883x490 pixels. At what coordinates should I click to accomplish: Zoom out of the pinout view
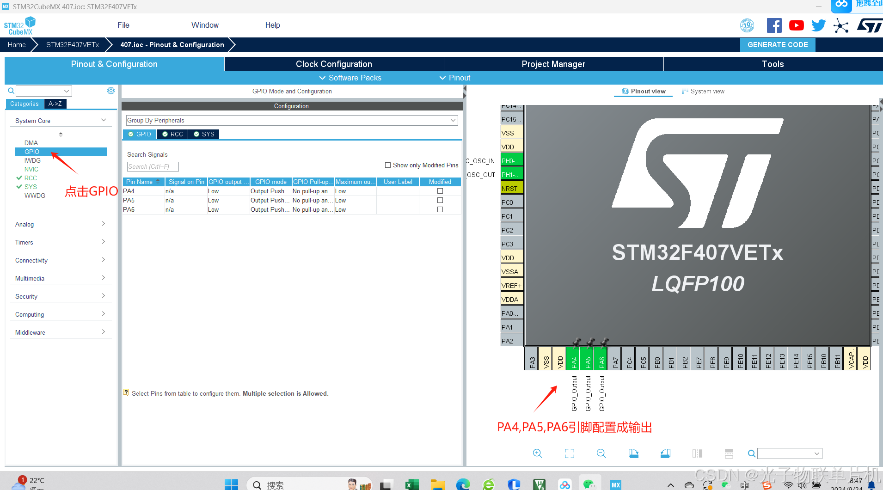[601, 453]
